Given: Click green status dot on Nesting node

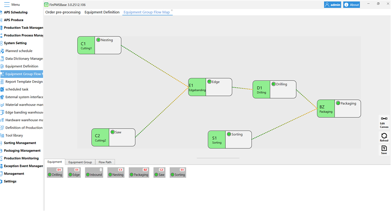Looking at the screenshot, I should [98, 40].
